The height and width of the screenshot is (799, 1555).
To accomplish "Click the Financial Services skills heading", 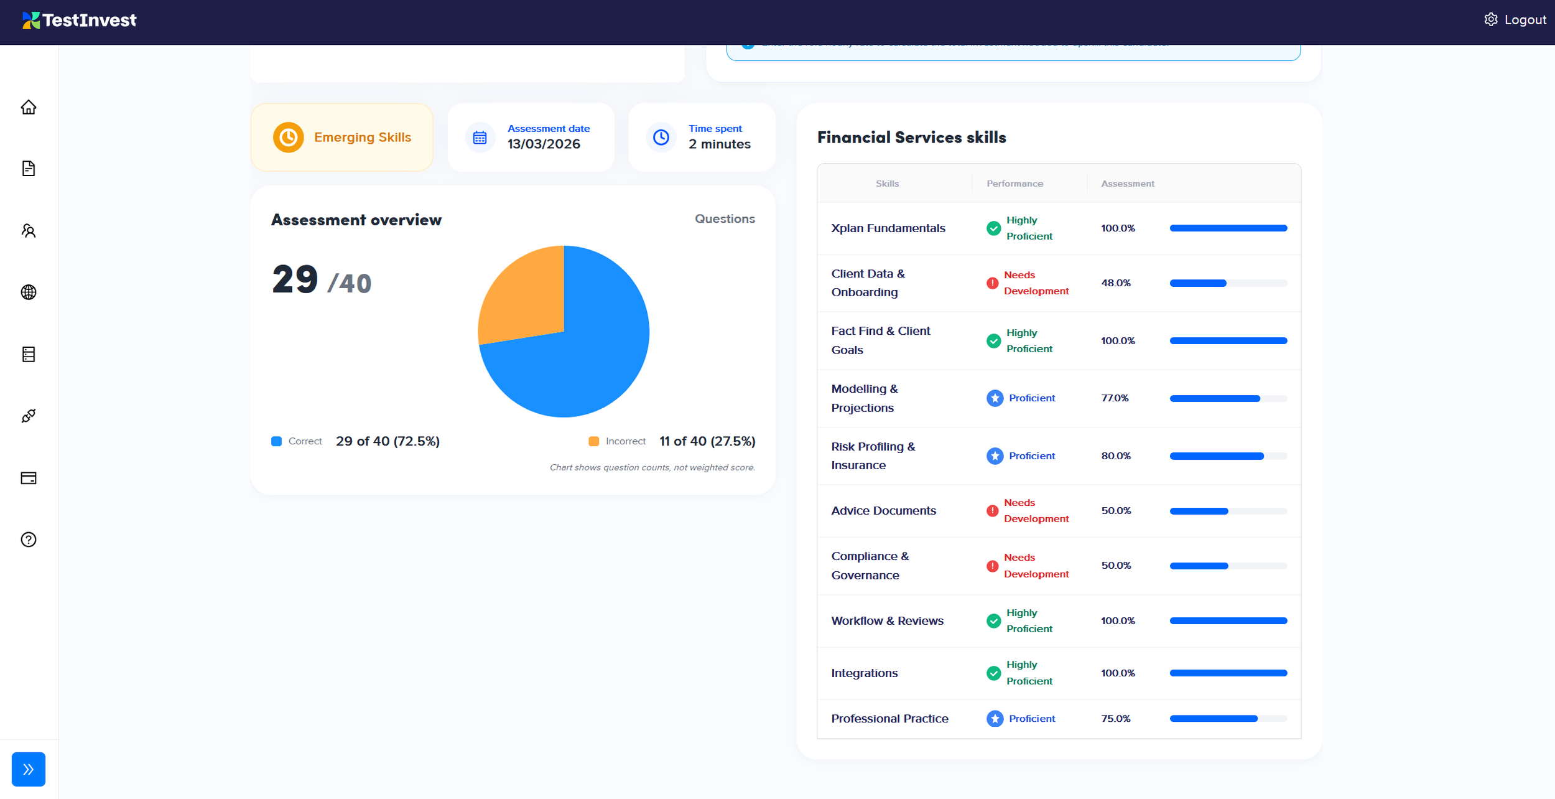I will 911,138.
